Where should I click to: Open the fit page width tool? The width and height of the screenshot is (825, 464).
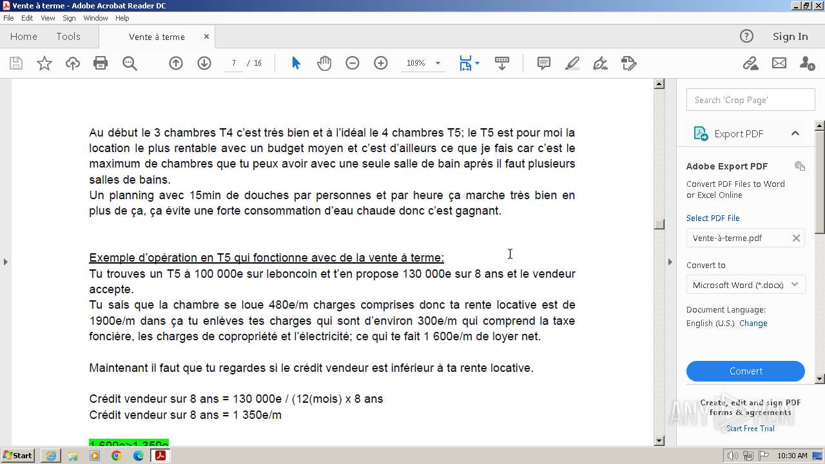coord(465,63)
